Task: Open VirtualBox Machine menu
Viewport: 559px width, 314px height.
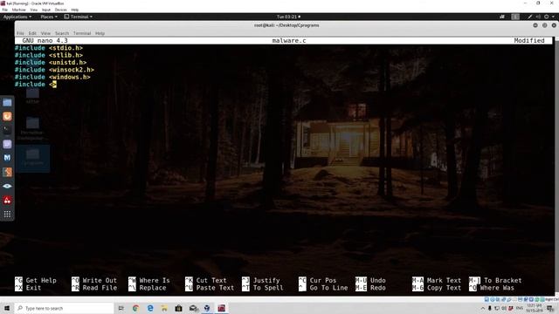Action: [x=19, y=10]
